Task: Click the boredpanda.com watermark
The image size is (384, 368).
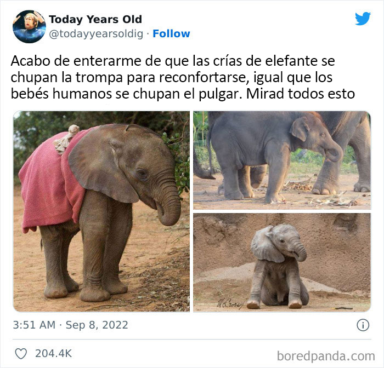Action: [326, 356]
